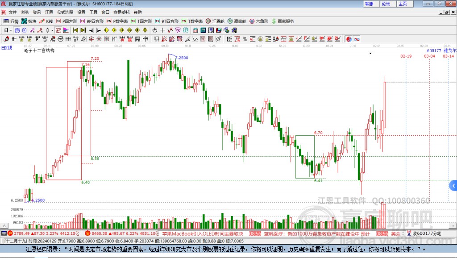Select the hand pan tool
Image resolution: width=457 pixels, height=258 pixels.
click(x=155, y=30)
